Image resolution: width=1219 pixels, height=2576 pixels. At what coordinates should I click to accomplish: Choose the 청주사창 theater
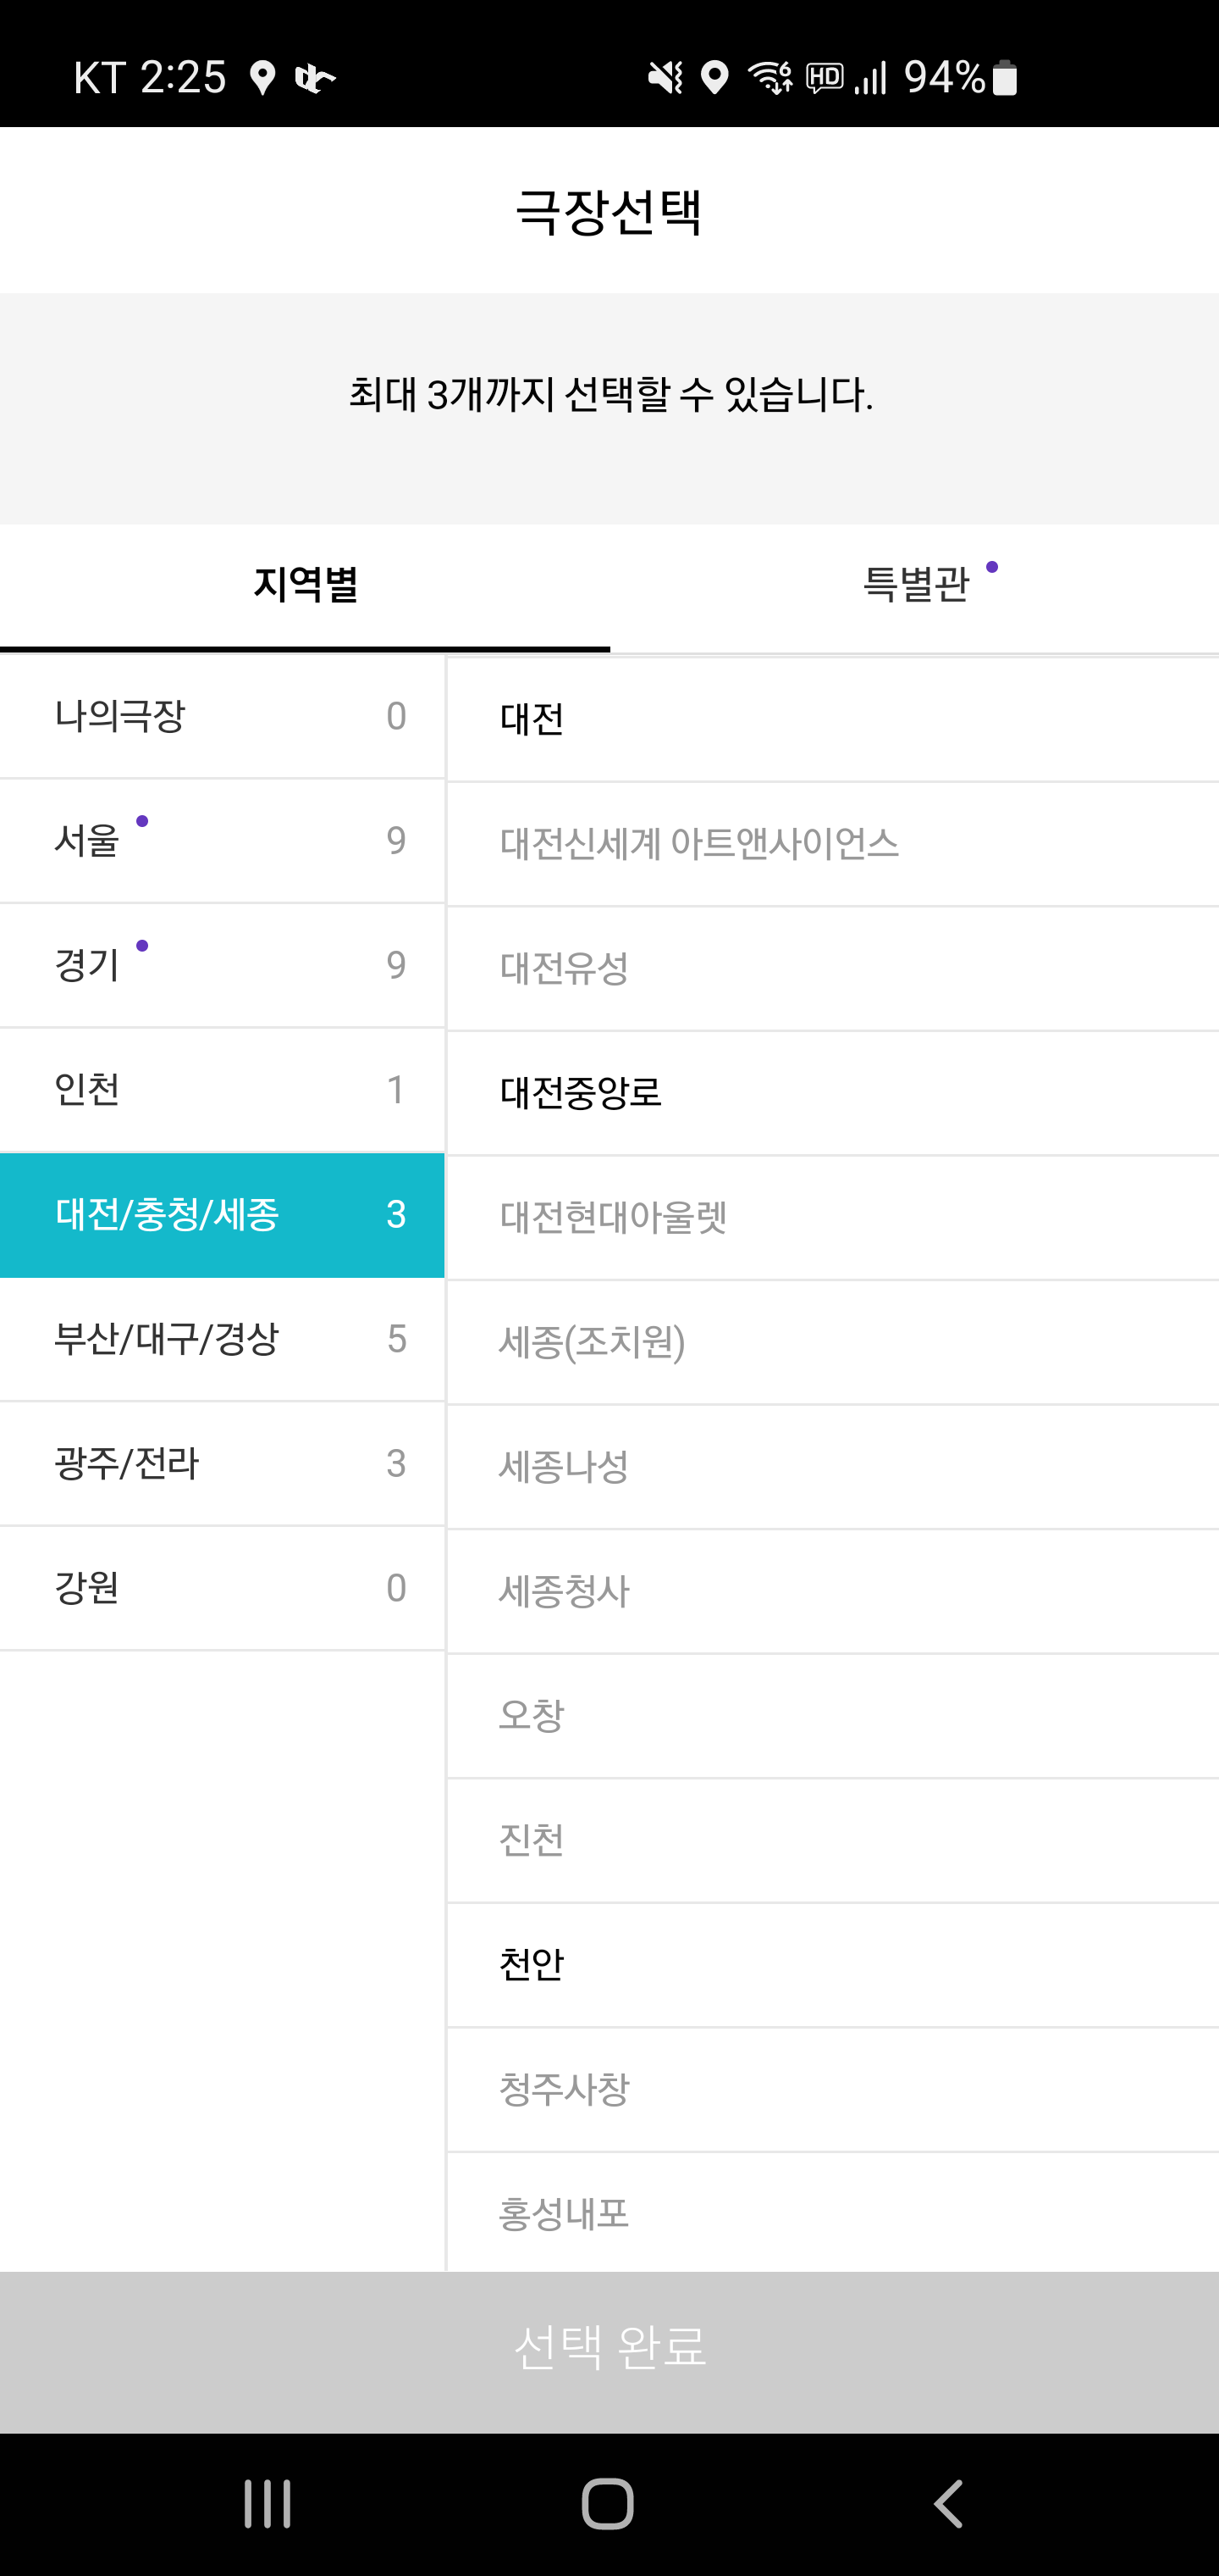[x=831, y=2089]
